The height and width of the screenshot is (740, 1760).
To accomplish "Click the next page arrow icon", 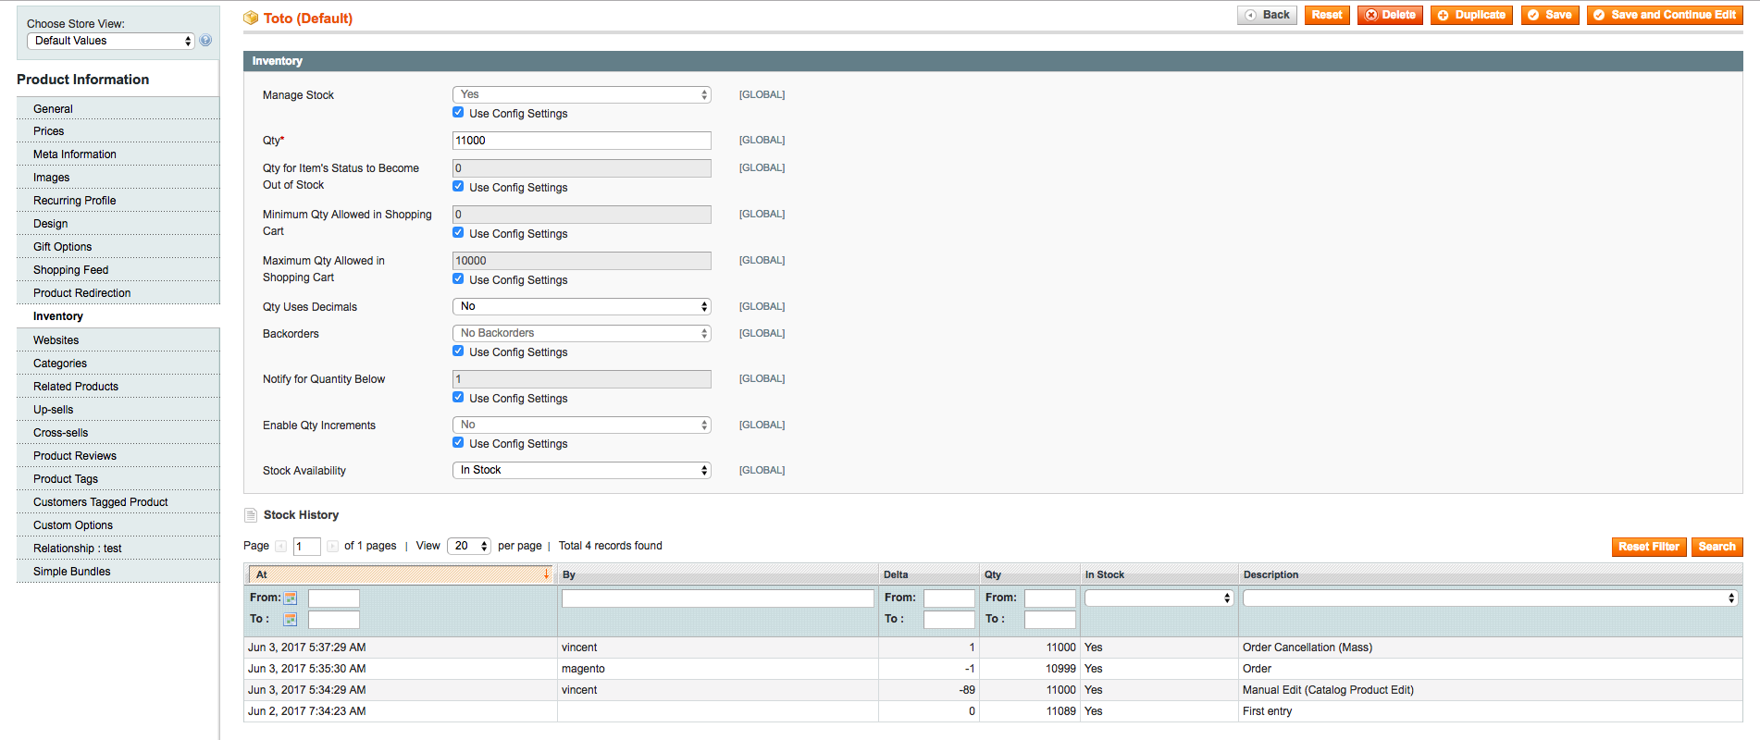I will pyautogui.click(x=333, y=547).
